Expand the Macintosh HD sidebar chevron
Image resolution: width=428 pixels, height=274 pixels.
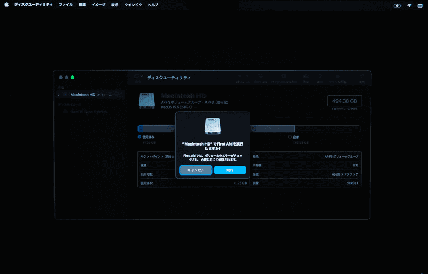[59, 95]
